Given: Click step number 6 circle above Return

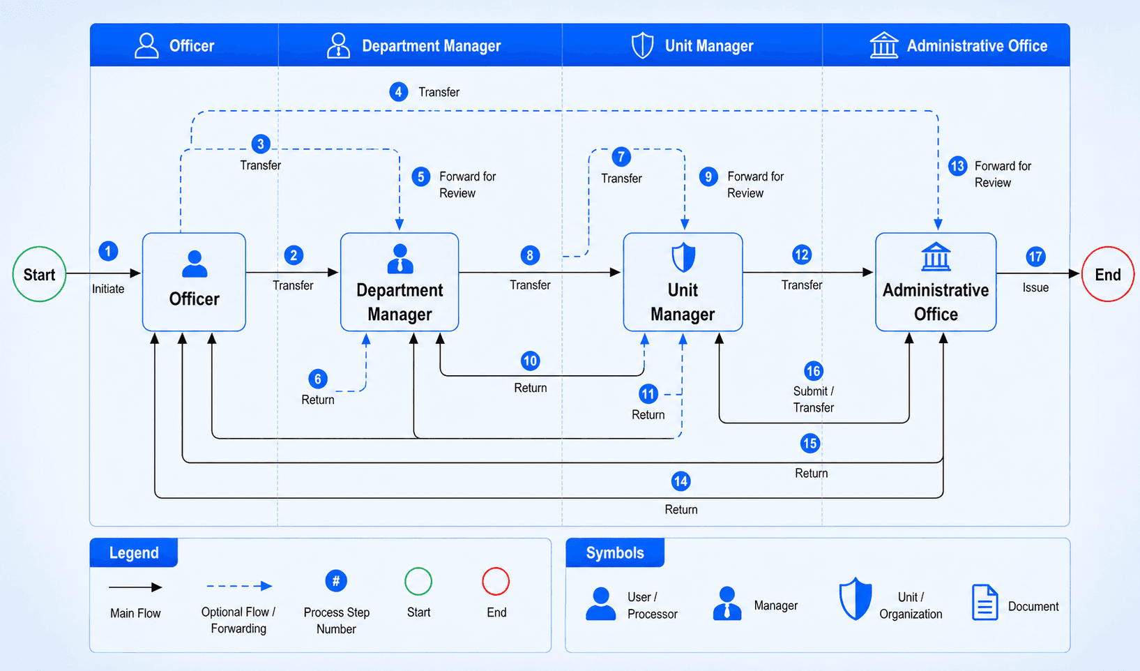Looking at the screenshot, I should [318, 379].
